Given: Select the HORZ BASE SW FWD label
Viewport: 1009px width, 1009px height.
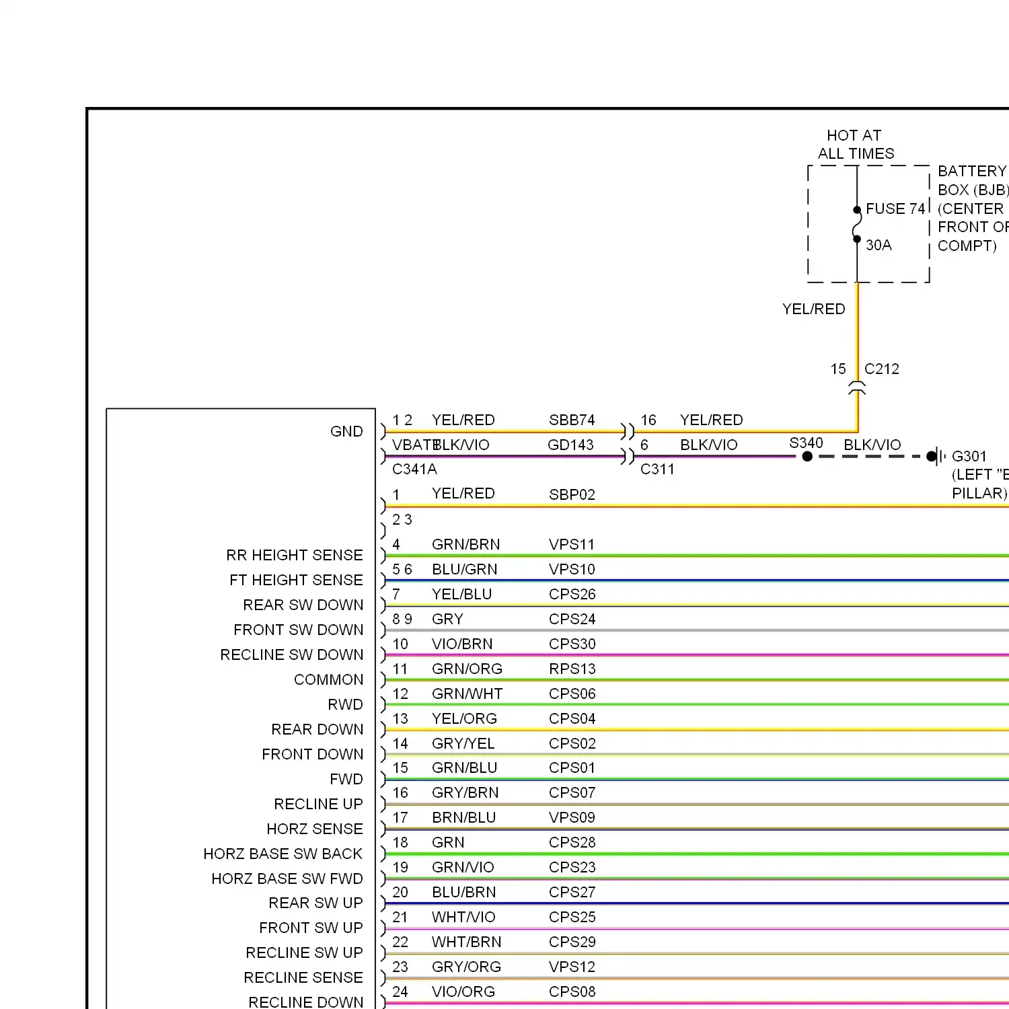Looking at the screenshot, I should [287, 879].
